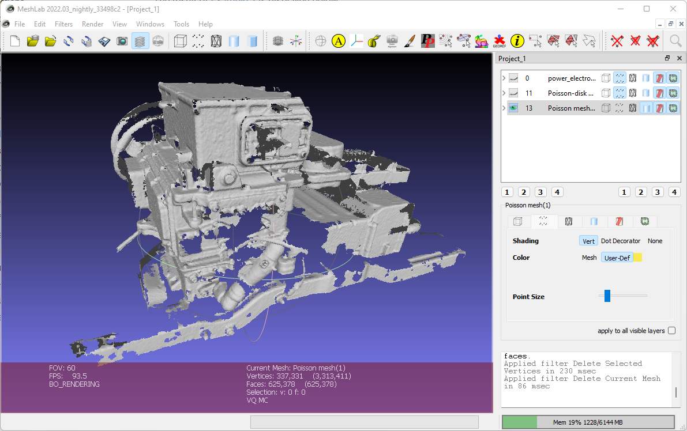This screenshot has width=687, height=431.
Task: Toggle points rendering for power_electro layer
Action: point(620,78)
